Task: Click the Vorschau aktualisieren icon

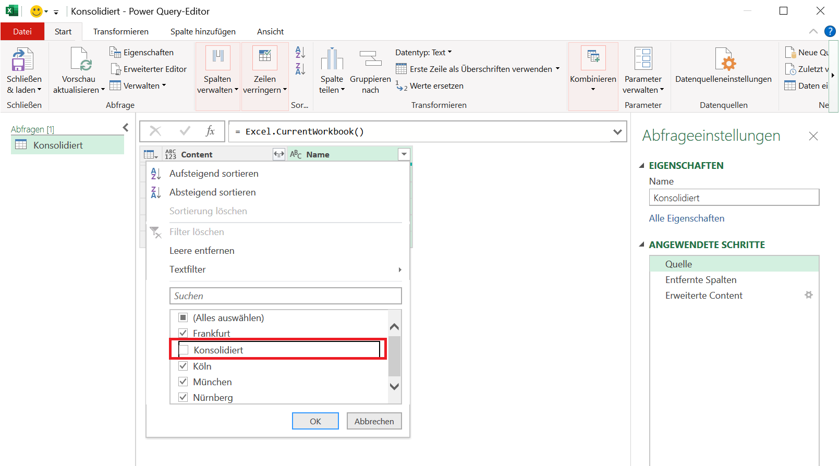Action: 81,59
